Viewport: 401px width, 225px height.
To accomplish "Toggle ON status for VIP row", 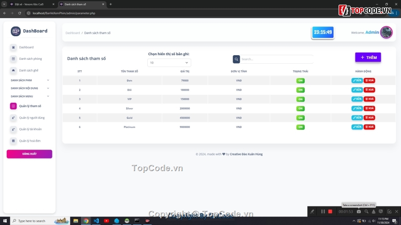I will 301,99.
